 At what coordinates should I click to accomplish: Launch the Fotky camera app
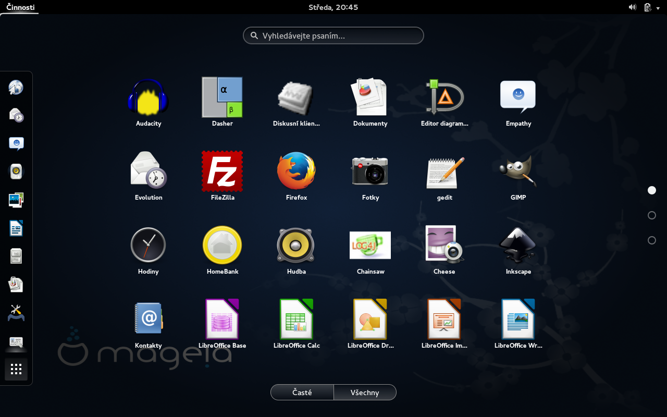[x=370, y=171]
